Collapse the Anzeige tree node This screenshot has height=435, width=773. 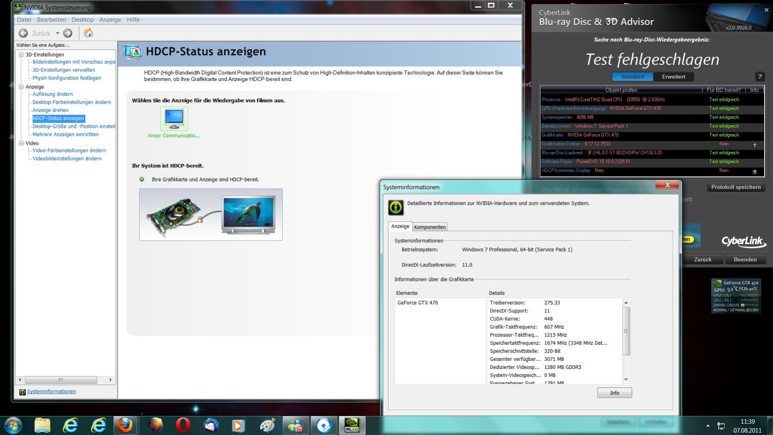coord(21,86)
